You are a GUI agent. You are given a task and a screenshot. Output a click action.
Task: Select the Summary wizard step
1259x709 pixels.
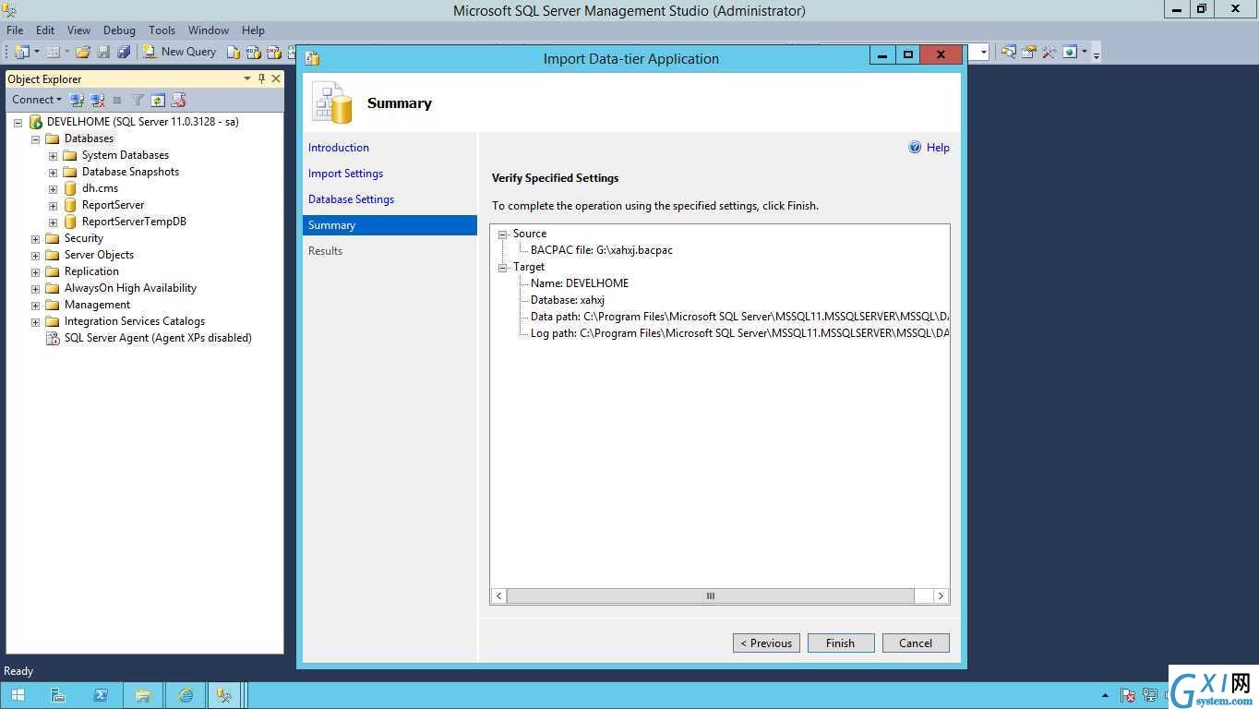(x=390, y=225)
